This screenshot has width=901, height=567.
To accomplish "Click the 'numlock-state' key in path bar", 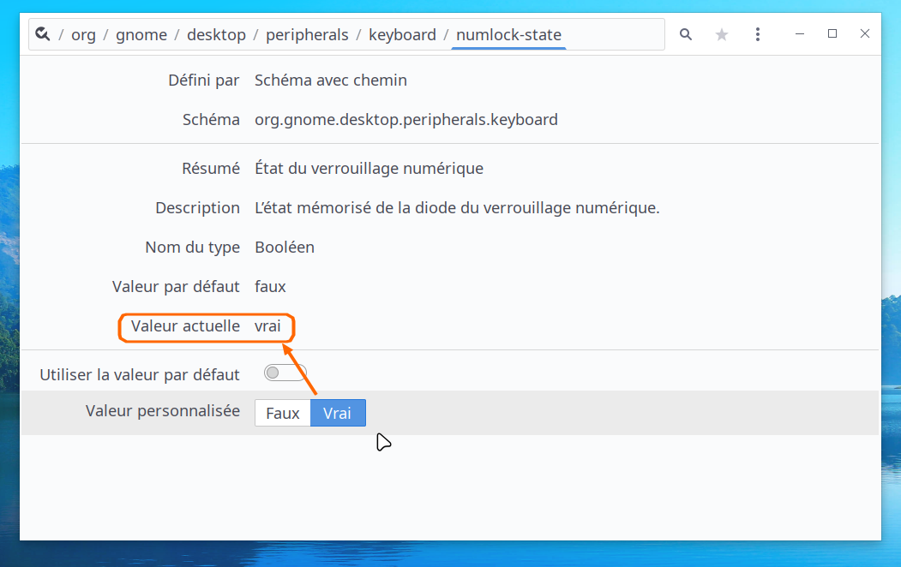I will [508, 35].
